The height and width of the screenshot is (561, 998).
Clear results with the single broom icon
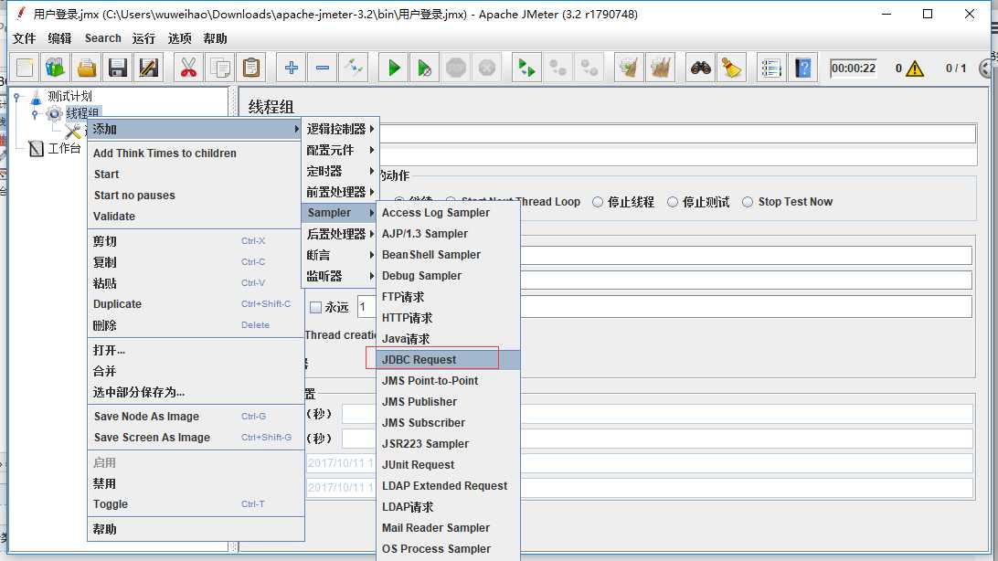pos(629,68)
